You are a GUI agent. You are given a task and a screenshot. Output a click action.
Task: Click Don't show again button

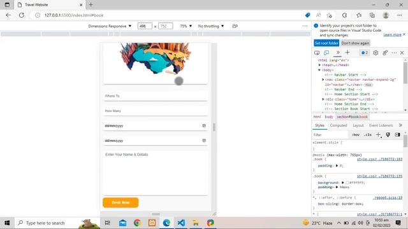pos(355,43)
